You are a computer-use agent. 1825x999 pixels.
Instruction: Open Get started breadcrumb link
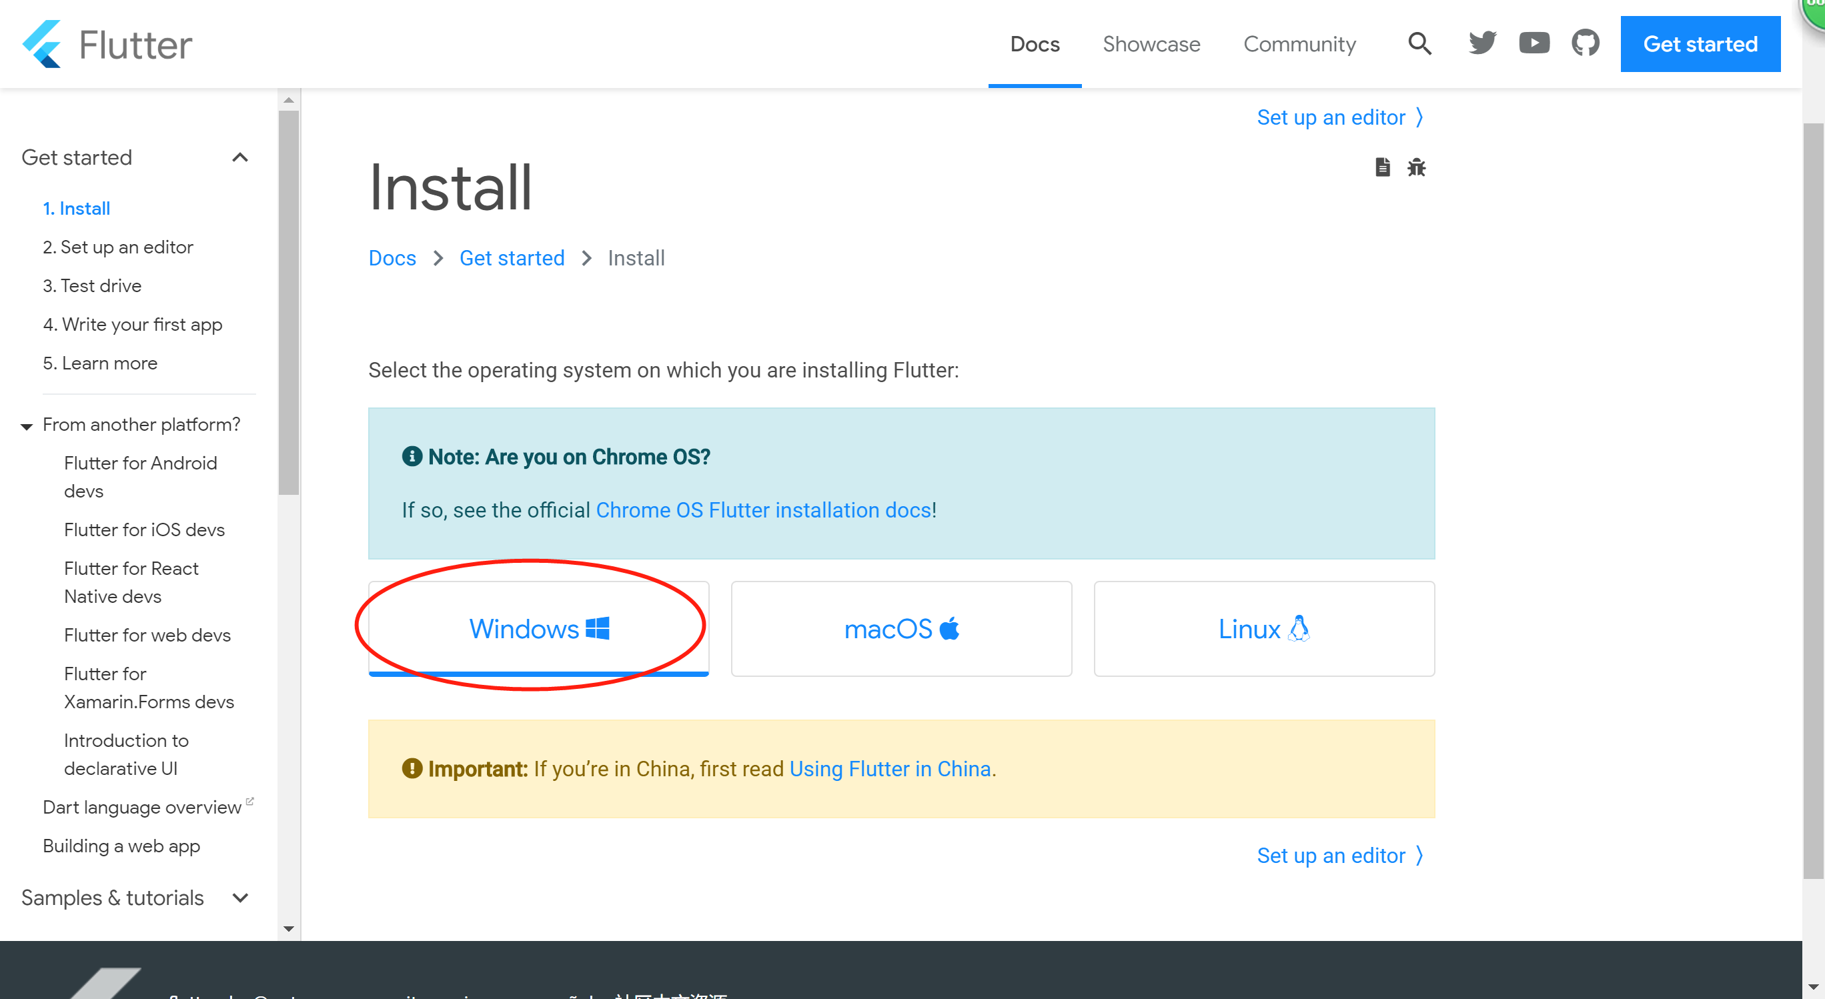tap(512, 258)
